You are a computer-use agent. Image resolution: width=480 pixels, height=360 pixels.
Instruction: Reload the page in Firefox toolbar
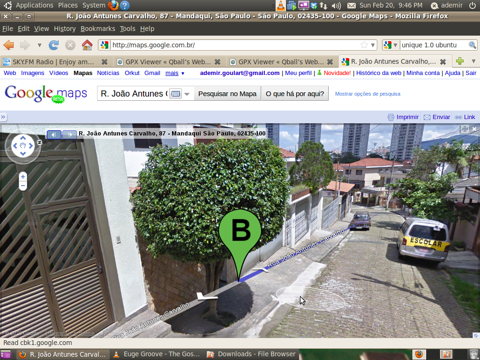point(54,45)
